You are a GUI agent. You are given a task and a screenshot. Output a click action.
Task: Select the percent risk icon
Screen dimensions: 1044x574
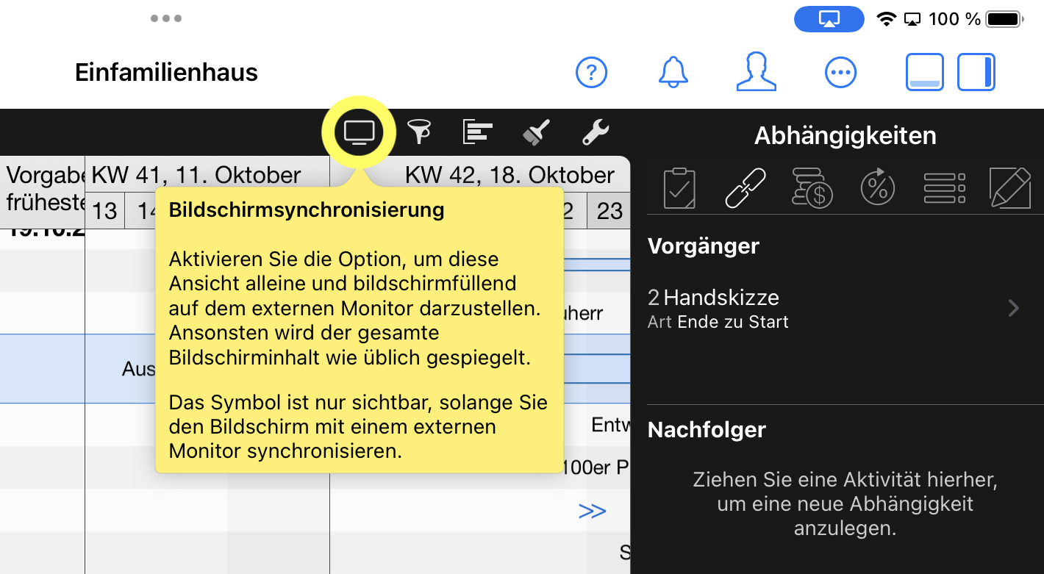click(x=878, y=187)
